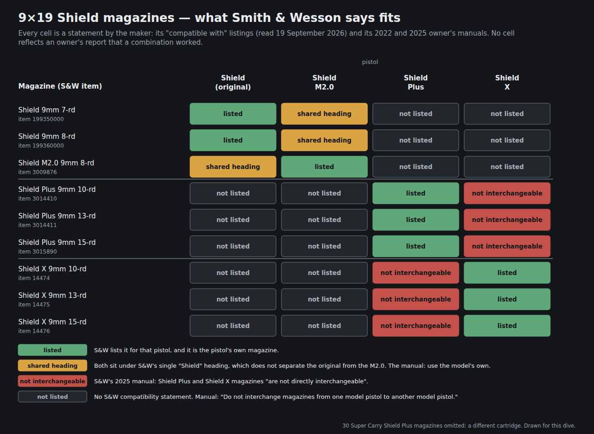
Task: Click not interchangeable cell in Shield X 15-rd row
Action: tap(416, 326)
